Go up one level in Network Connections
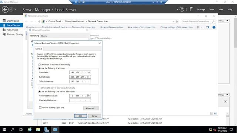This screenshot has height=133, width=237. click(x=39, y=21)
